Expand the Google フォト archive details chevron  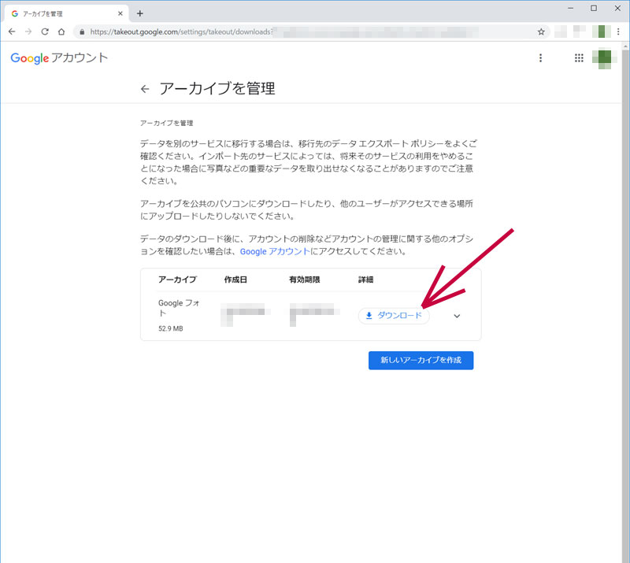pyautogui.click(x=457, y=317)
